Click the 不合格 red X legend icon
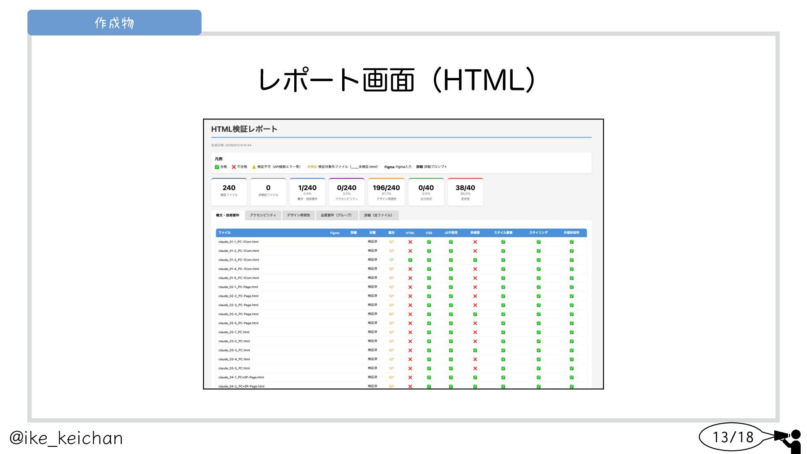 click(234, 167)
